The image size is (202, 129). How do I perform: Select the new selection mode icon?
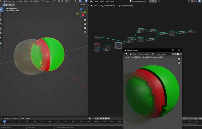click(4, 5)
